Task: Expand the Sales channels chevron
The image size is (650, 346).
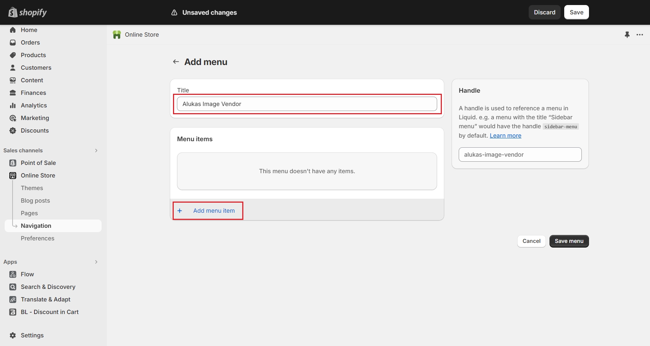Action: click(96, 151)
